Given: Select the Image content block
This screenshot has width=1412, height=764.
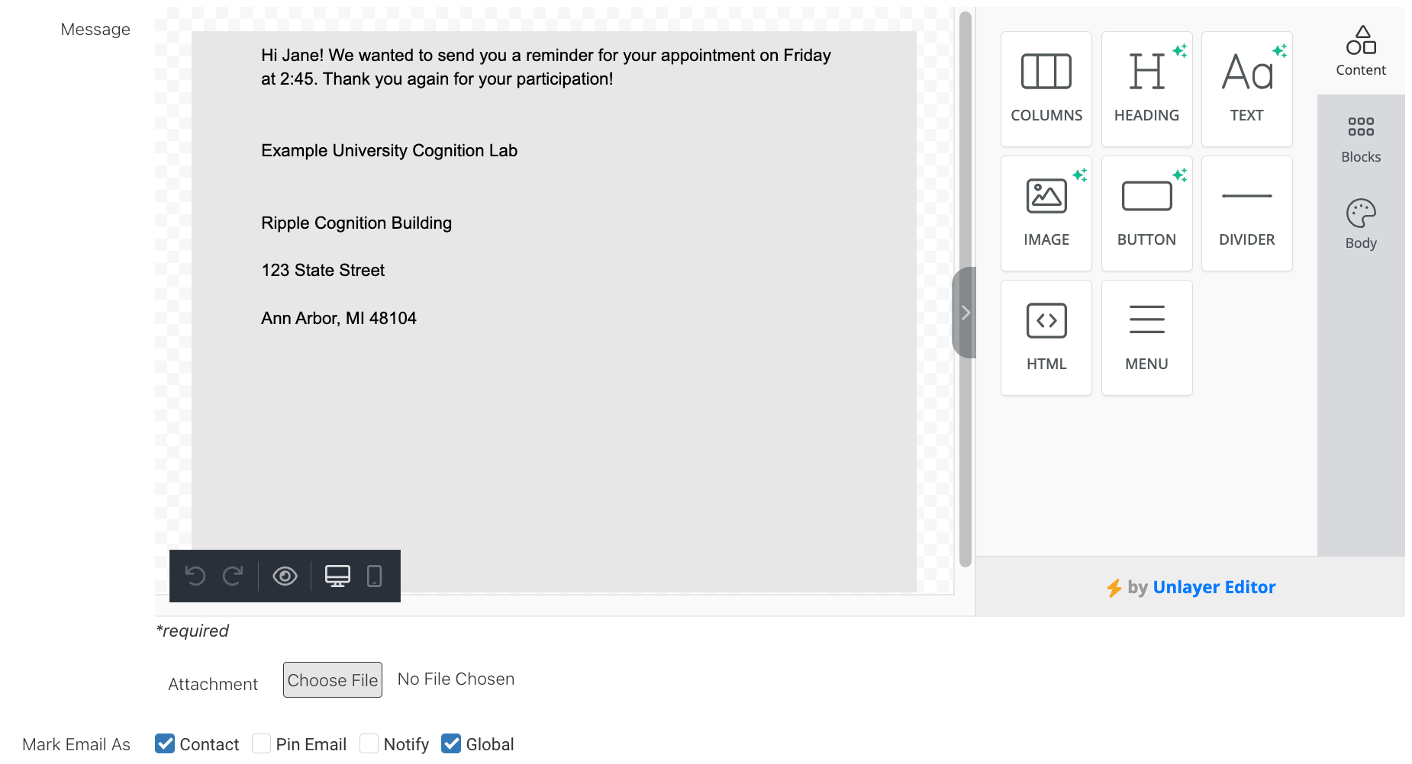Looking at the screenshot, I should tap(1046, 213).
